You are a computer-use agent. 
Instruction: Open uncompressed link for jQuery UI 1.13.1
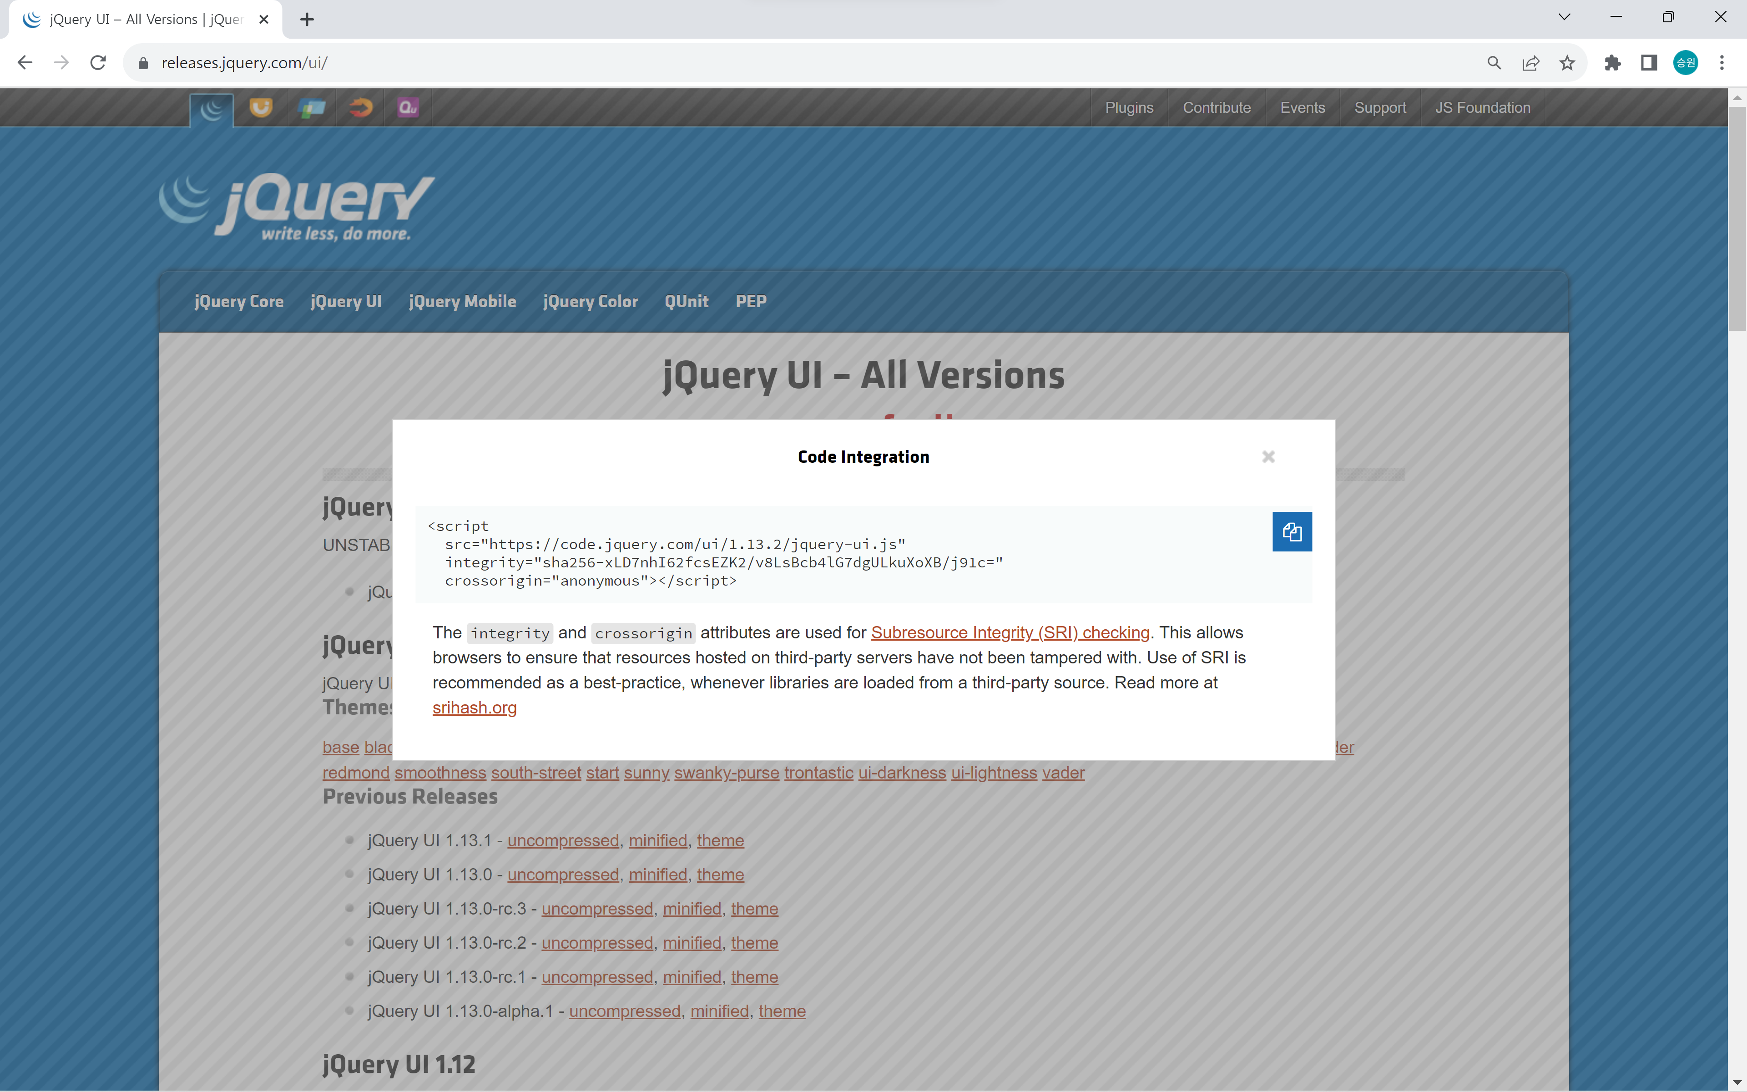[x=563, y=841]
